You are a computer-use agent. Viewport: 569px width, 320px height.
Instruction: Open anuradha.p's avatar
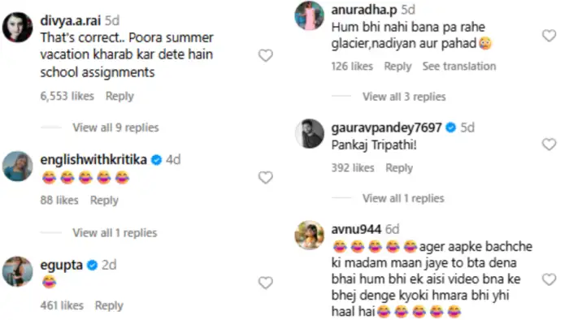click(309, 15)
